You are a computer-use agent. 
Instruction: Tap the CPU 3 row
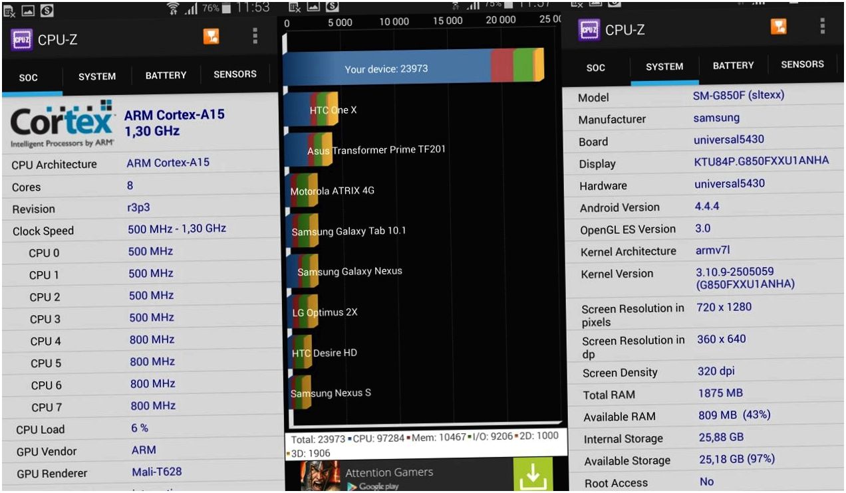(x=142, y=318)
